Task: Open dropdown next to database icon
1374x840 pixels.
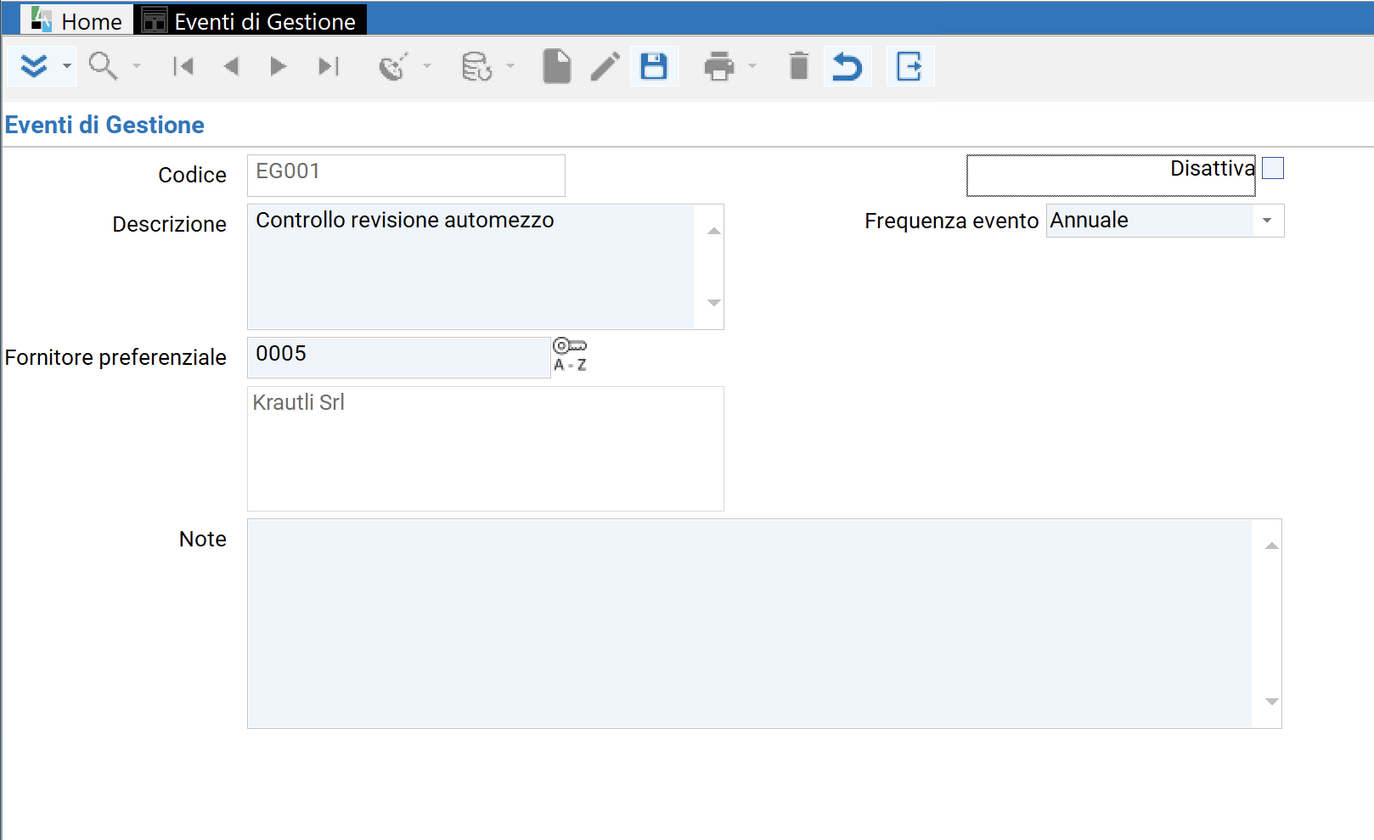Action: [510, 66]
